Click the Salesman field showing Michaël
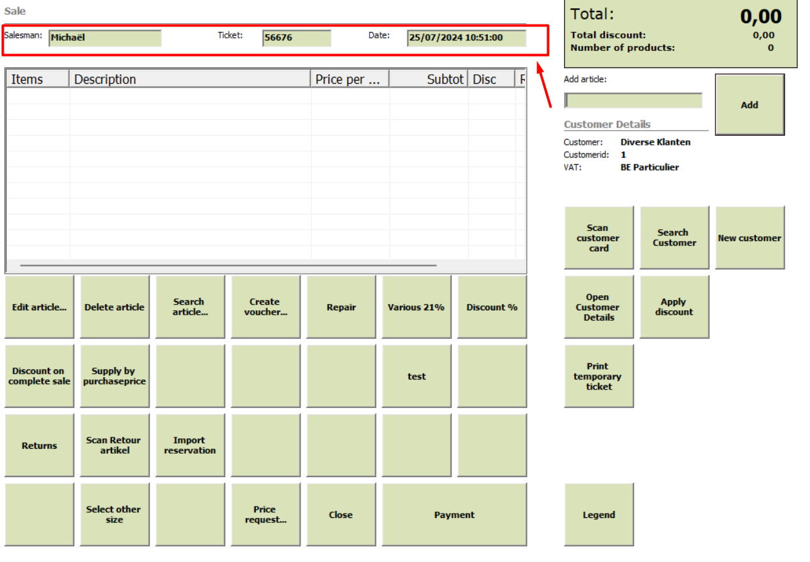The height and width of the screenshot is (562, 810). tap(105, 38)
